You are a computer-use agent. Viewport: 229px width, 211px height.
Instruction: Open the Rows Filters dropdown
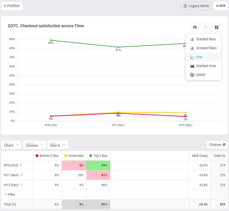(11, 145)
